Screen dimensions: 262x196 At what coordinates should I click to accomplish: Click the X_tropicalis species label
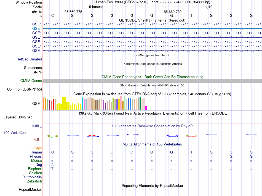click(32, 177)
